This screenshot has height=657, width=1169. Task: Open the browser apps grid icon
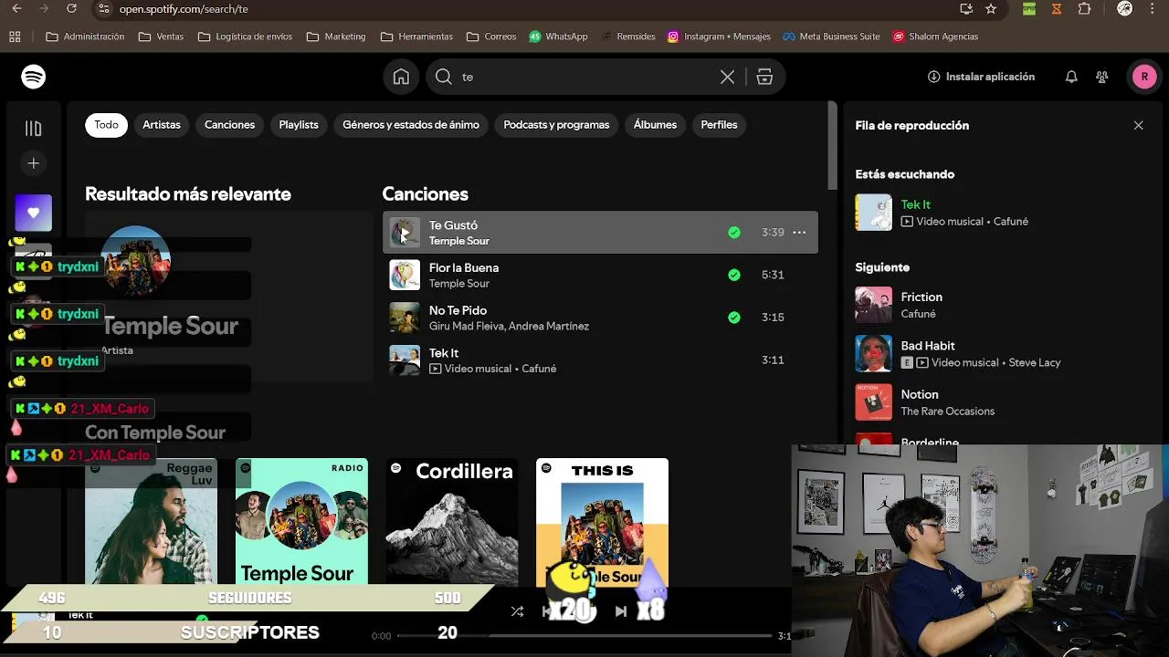click(15, 36)
